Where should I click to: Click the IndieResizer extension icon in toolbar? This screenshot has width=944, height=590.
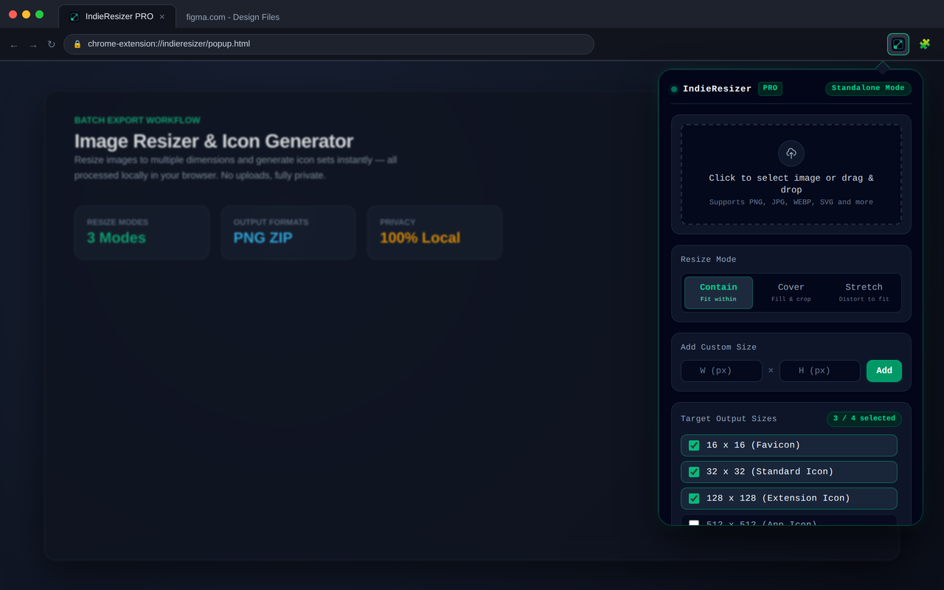click(x=898, y=44)
